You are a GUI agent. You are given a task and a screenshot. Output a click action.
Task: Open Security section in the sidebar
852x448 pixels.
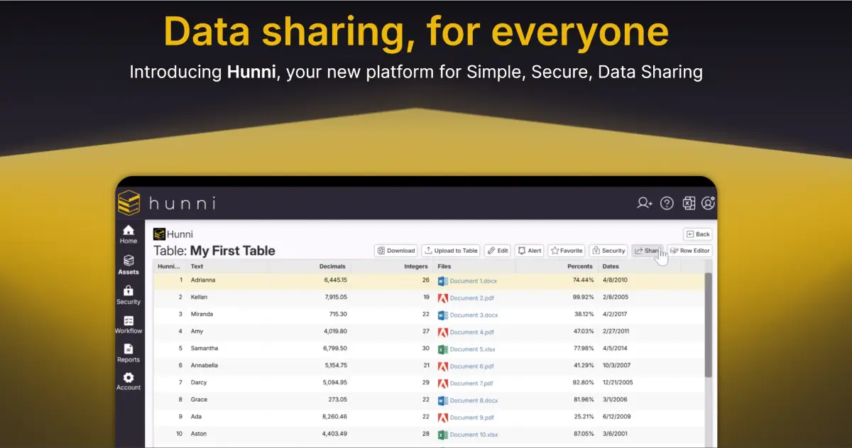[129, 295]
